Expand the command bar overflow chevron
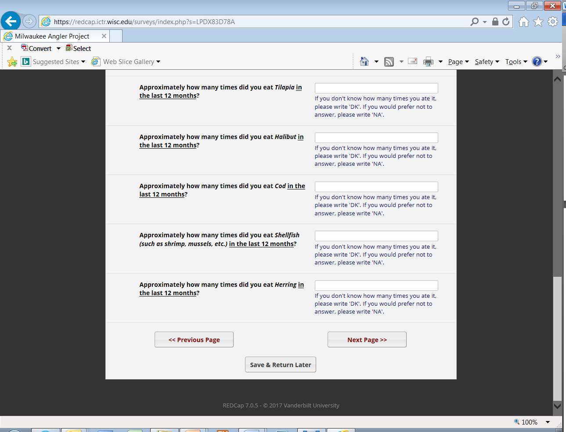 tap(558, 56)
